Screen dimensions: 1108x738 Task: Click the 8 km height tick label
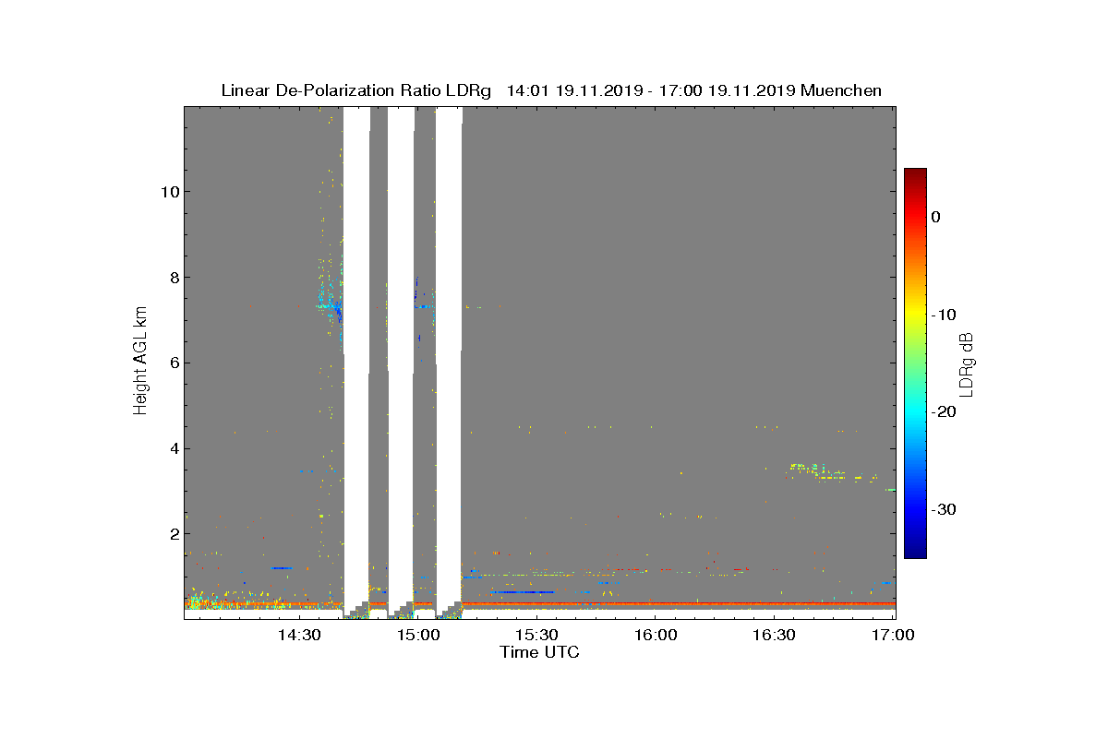(x=174, y=277)
